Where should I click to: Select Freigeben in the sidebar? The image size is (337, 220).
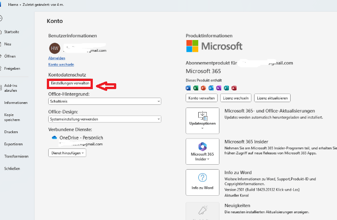tap(12, 69)
